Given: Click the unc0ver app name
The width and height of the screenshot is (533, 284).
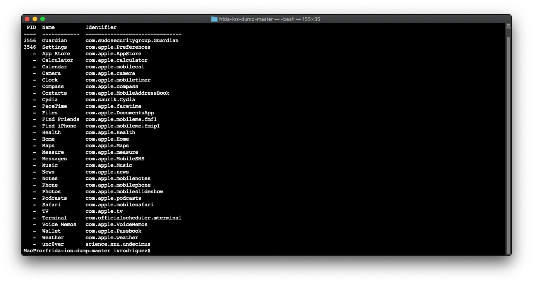Looking at the screenshot, I should point(53,244).
